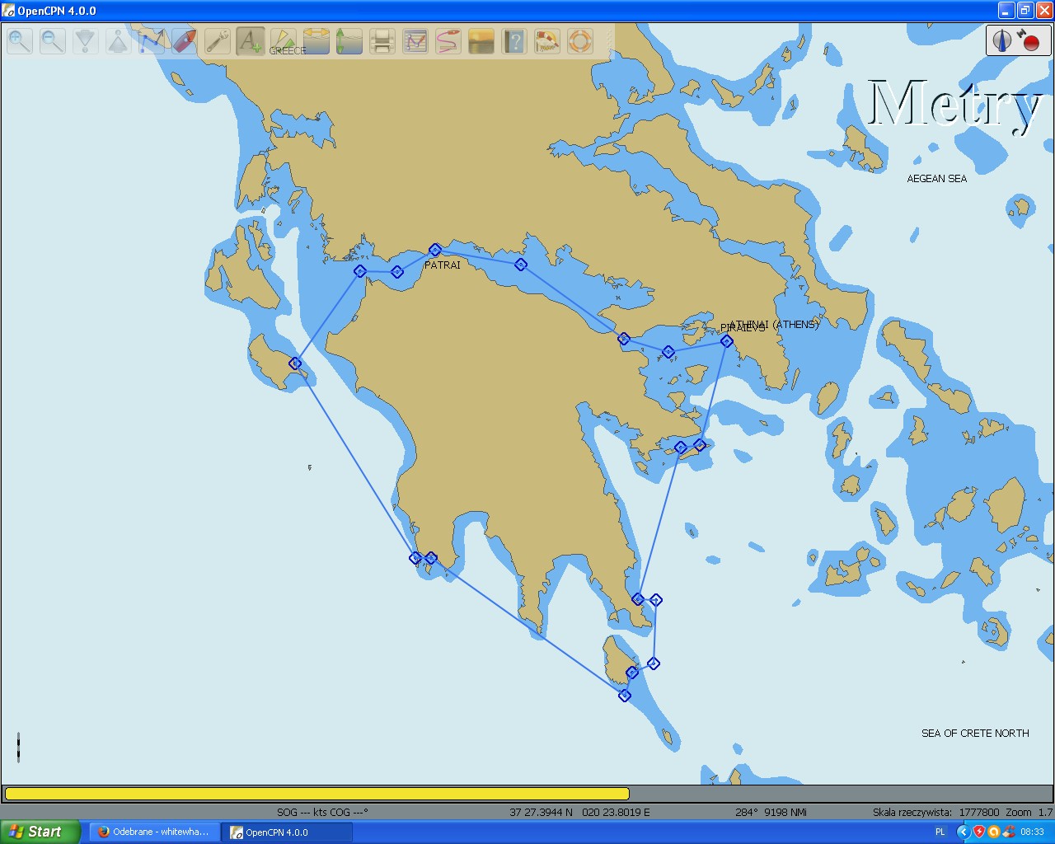The width and height of the screenshot is (1055, 844).
Task: Open Route and Mark Manager
Action: pyautogui.click(x=415, y=40)
